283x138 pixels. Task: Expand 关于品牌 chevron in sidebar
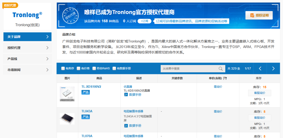click(47, 37)
